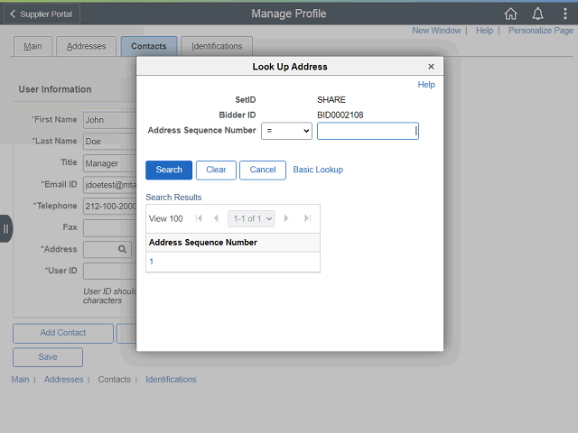Image resolution: width=578 pixels, height=433 pixels.
Task: Edit the Title field containing Manager
Action: point(110,163)
